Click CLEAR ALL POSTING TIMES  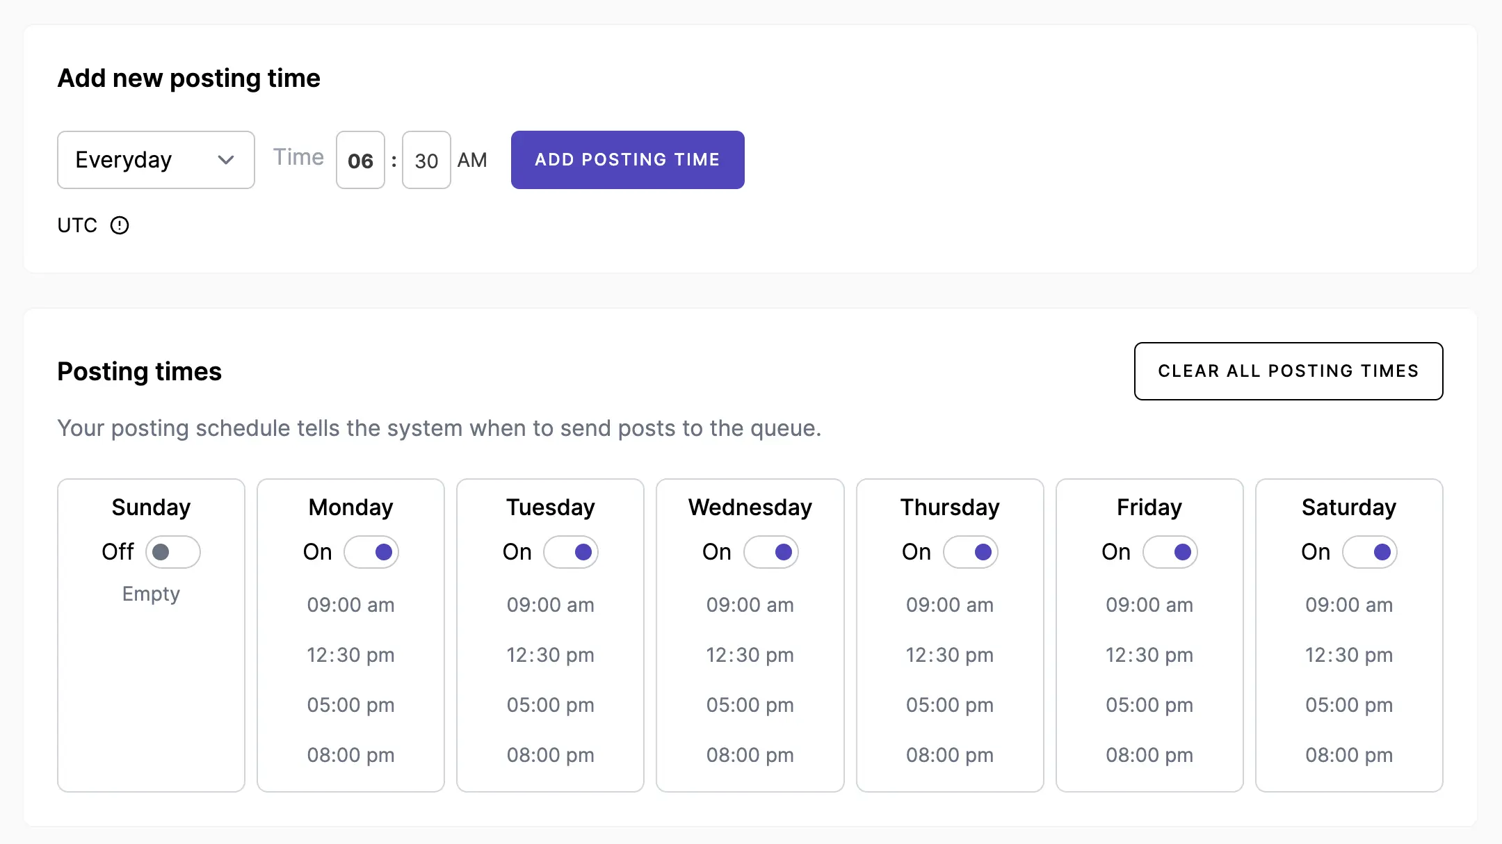tap(1288, 371)
